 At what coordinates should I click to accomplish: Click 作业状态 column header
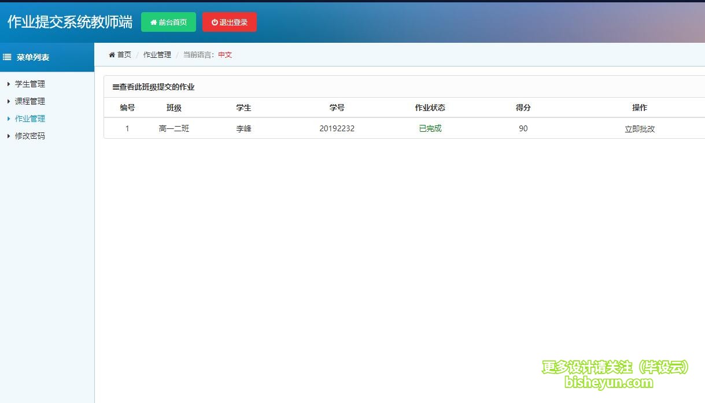pos(430,108)
